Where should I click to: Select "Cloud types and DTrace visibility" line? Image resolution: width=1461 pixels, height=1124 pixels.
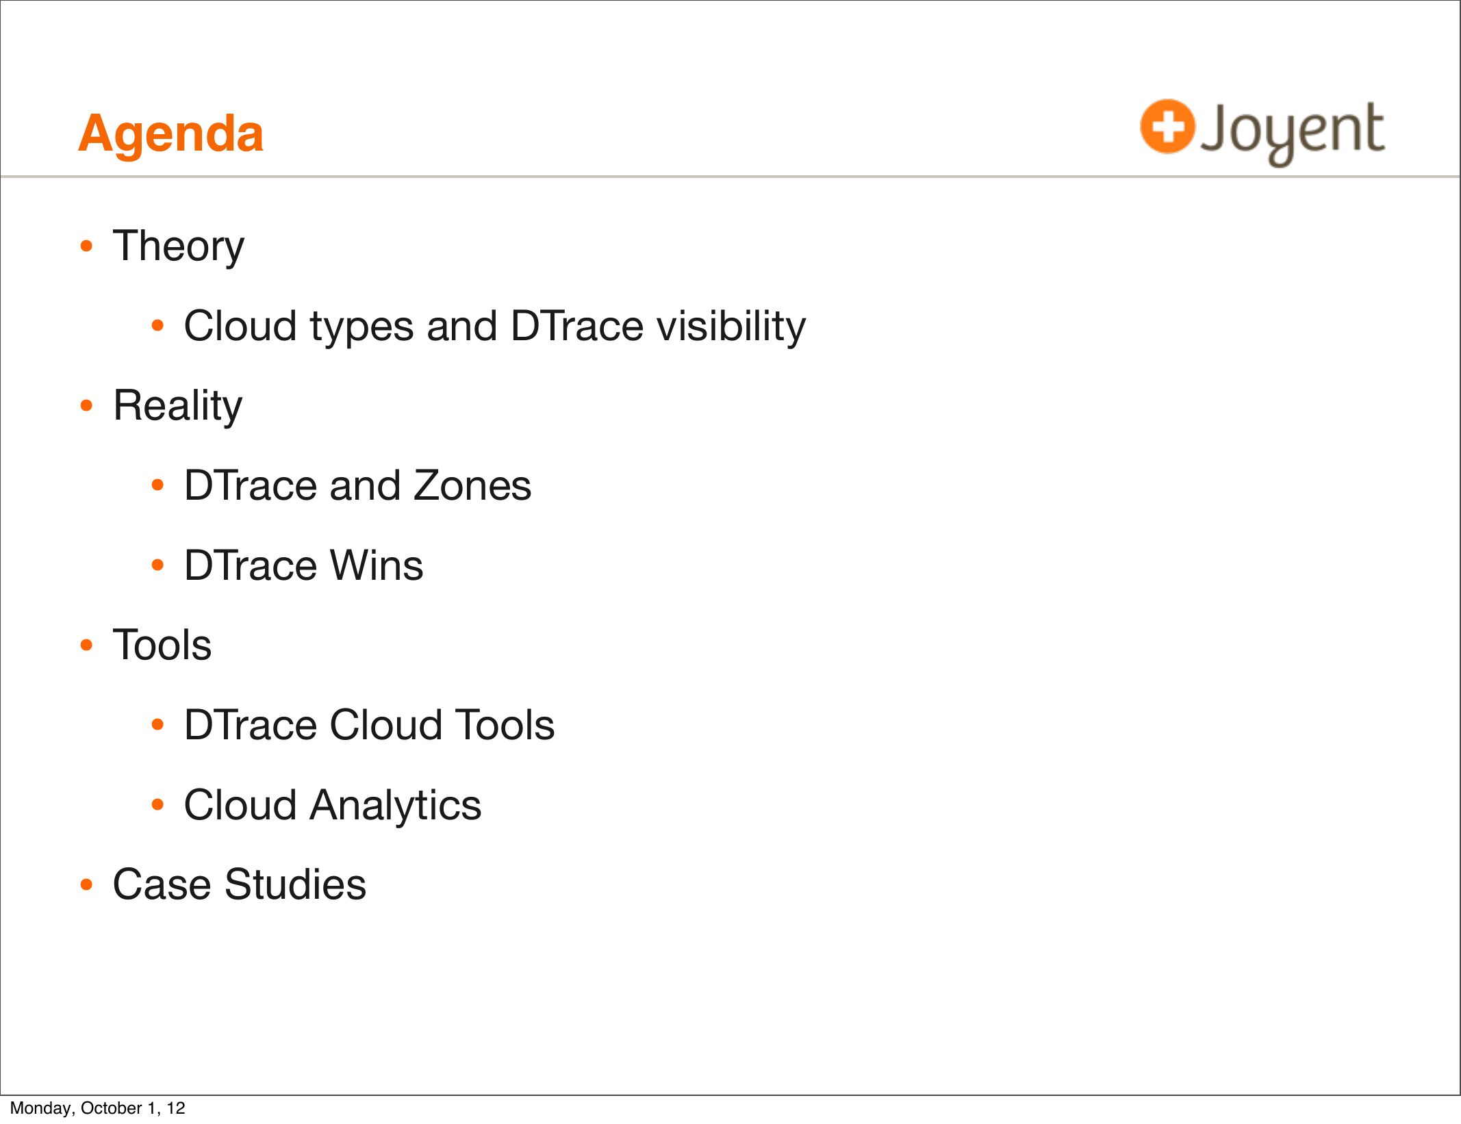point(494,326)
